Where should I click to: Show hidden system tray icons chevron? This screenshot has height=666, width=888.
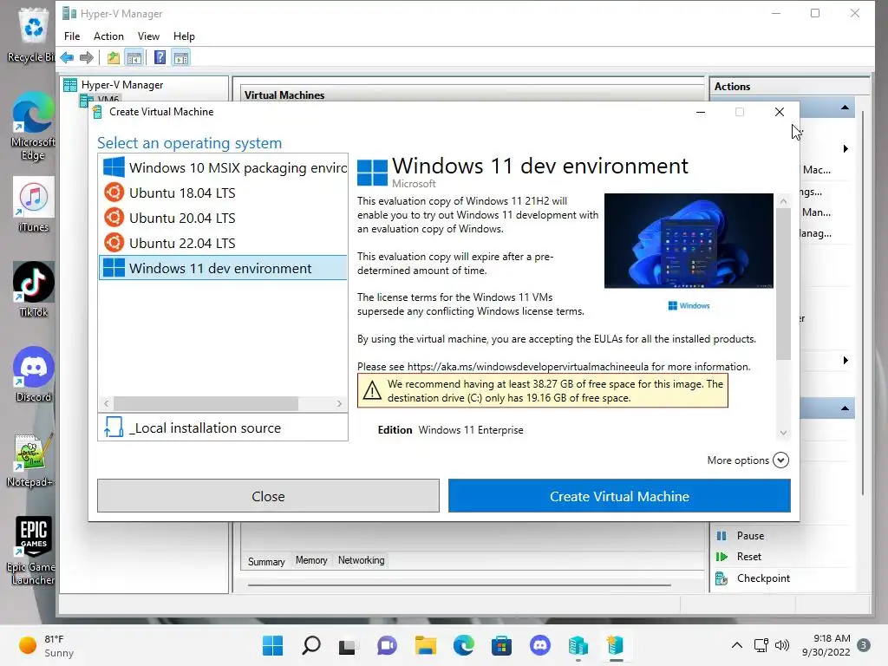pyautogui.click(x=737, y=645)
